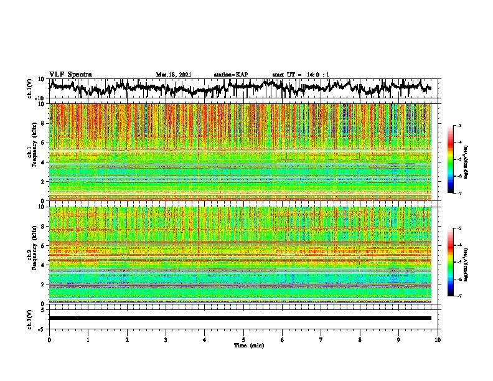Click the ch.2 spectrogram plot area

coord(240,255)
